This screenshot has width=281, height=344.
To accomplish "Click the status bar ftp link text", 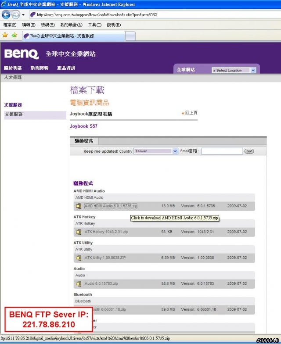I will tap(85, 339).
